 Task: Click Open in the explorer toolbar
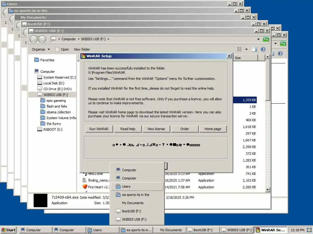62,49
